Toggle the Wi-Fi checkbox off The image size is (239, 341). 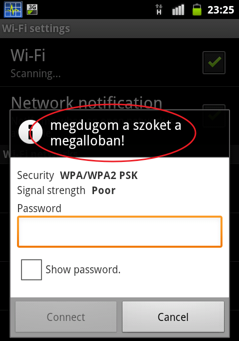[214, 63]
